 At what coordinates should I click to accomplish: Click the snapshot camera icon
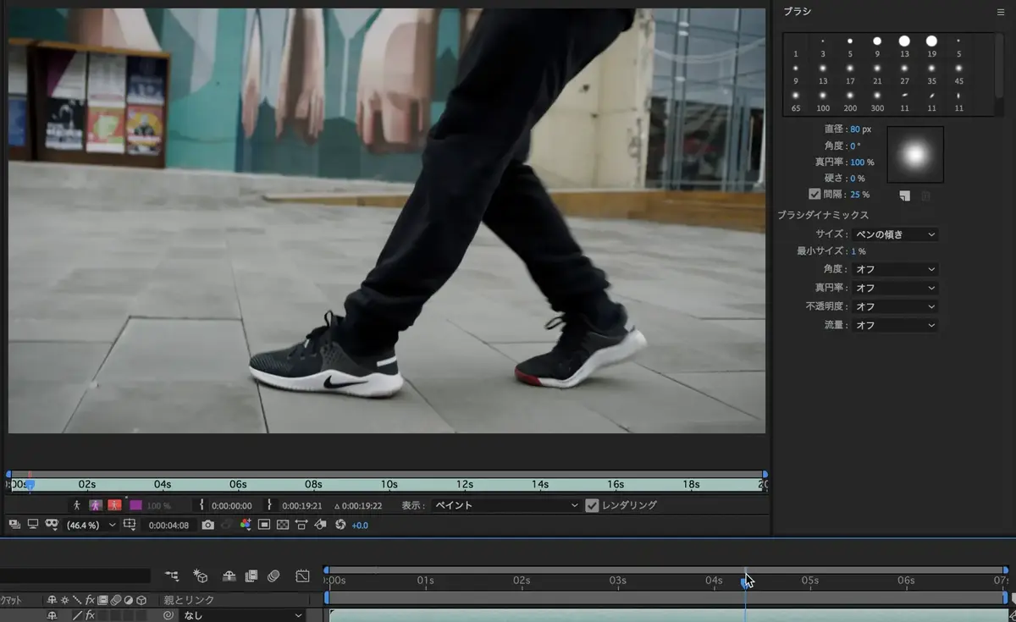(x=207, y=526)
